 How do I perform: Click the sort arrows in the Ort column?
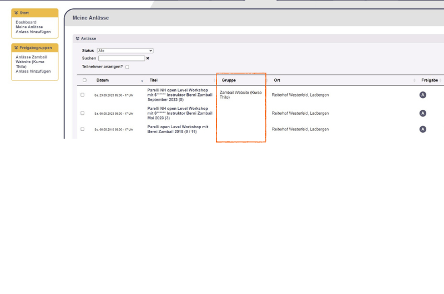click(415, 80)
